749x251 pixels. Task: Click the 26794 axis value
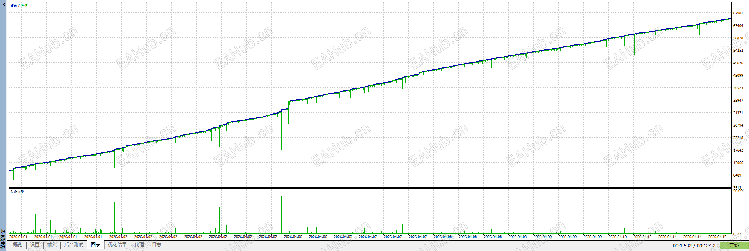coord(738,125)
